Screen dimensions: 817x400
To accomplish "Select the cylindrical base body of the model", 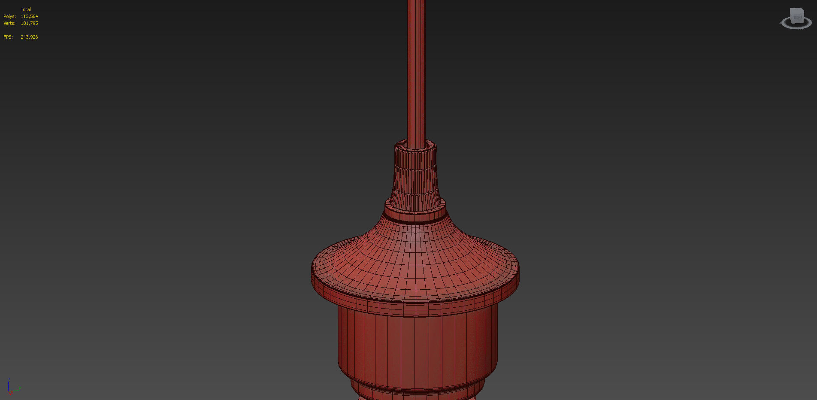I will (418, 348).
